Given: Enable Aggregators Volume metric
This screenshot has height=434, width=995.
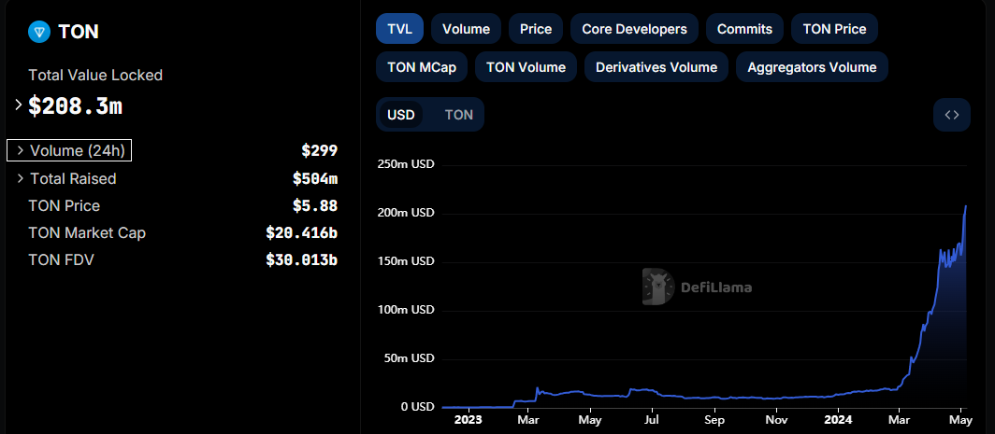Looking at the screenshot, I should (x=812, y=67).
